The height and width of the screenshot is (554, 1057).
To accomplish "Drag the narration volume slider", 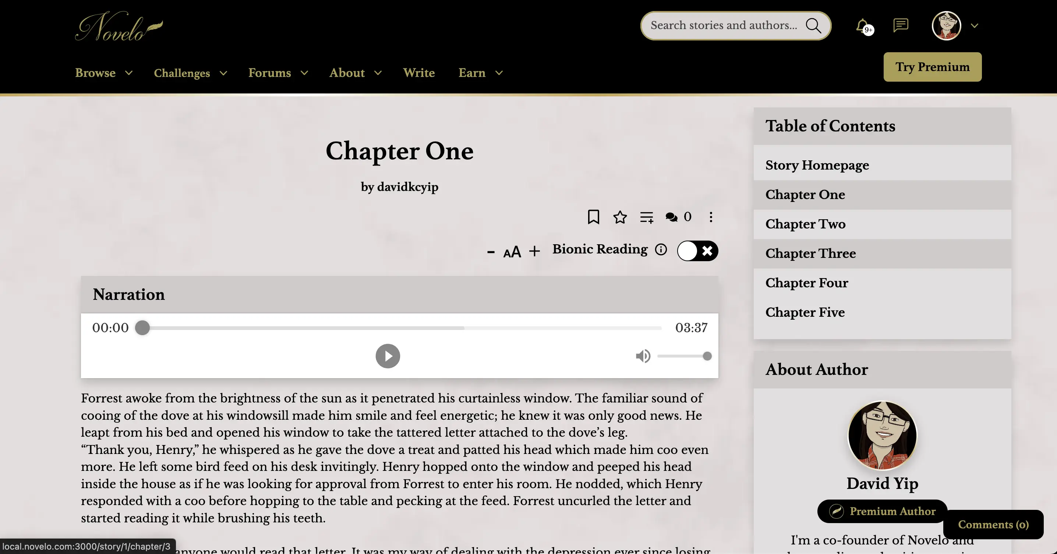I will (707, 356).
